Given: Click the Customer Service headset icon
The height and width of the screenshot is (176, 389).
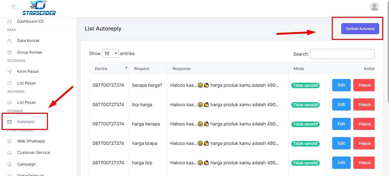Looking at the screenshot, I should (x=9, y=153).
